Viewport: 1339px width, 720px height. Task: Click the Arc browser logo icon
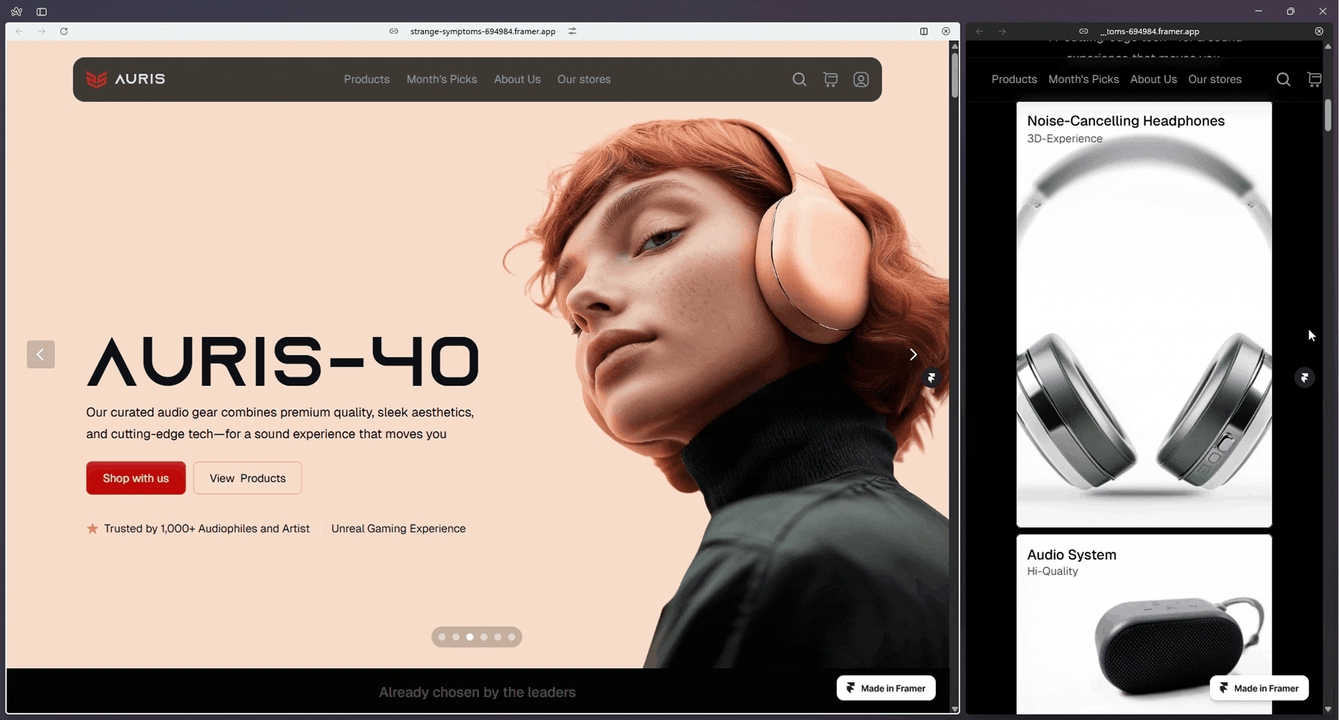point(16,12)
